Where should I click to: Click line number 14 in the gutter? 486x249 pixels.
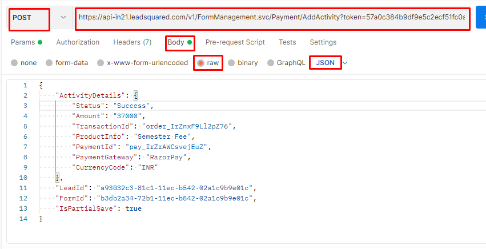click(x=23, y=219)
